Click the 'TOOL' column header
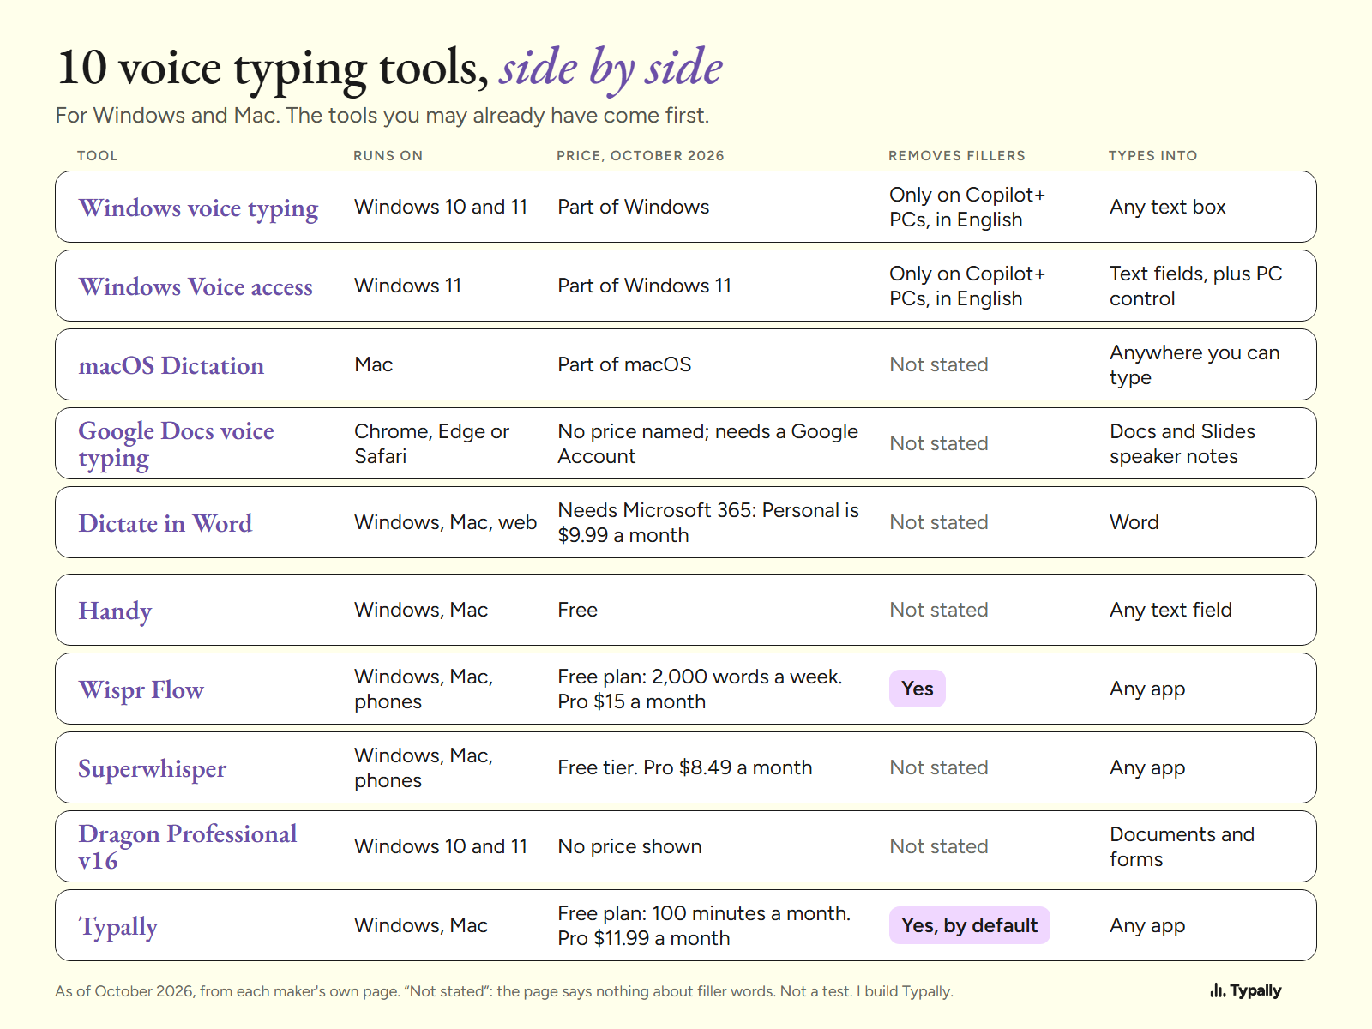 (98, 155)
